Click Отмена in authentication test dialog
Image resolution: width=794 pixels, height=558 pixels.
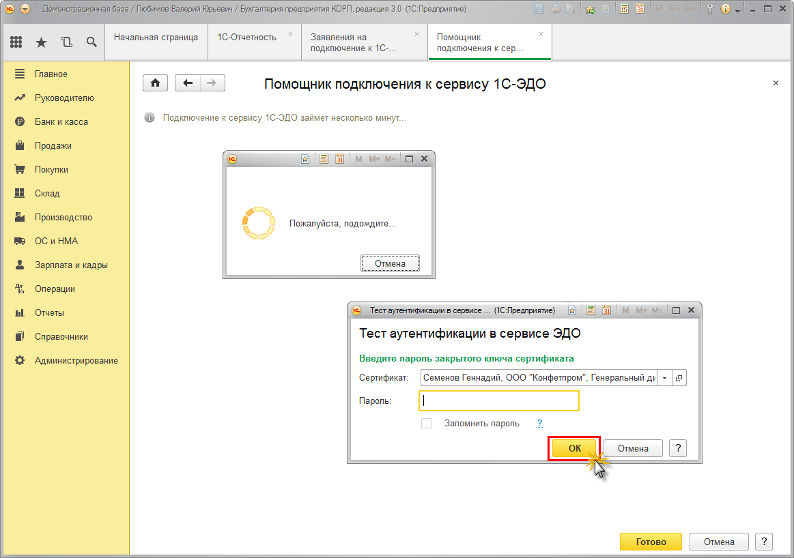(633, 448)
